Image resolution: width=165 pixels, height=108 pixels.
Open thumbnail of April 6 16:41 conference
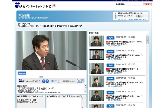pyautogui.click(x=97, y=82)
